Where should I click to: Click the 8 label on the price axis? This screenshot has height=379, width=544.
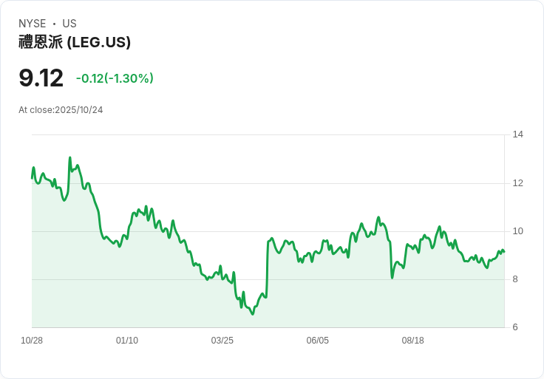click(516, 279)
